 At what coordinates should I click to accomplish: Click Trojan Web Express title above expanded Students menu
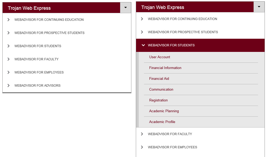click(163, 7)
